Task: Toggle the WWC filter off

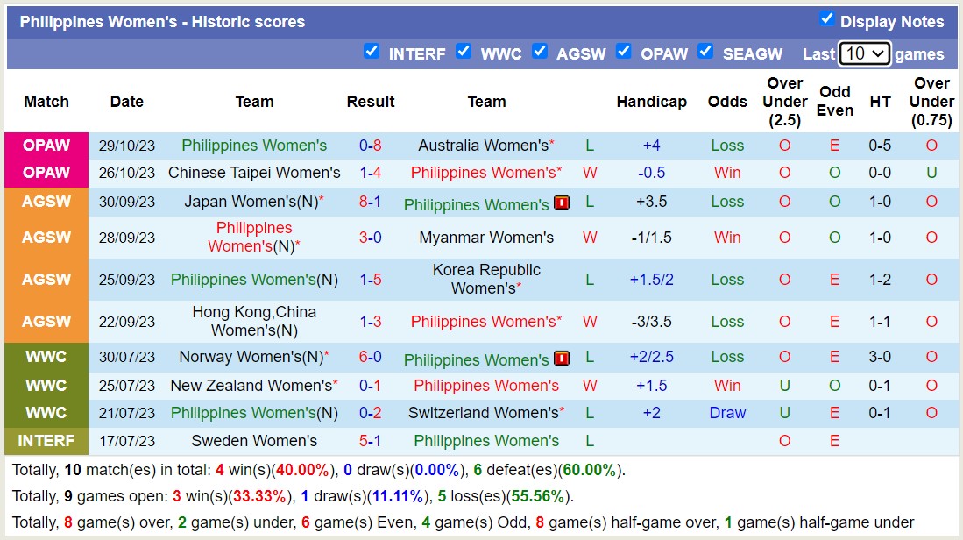Action: click(x=464, y=52)
